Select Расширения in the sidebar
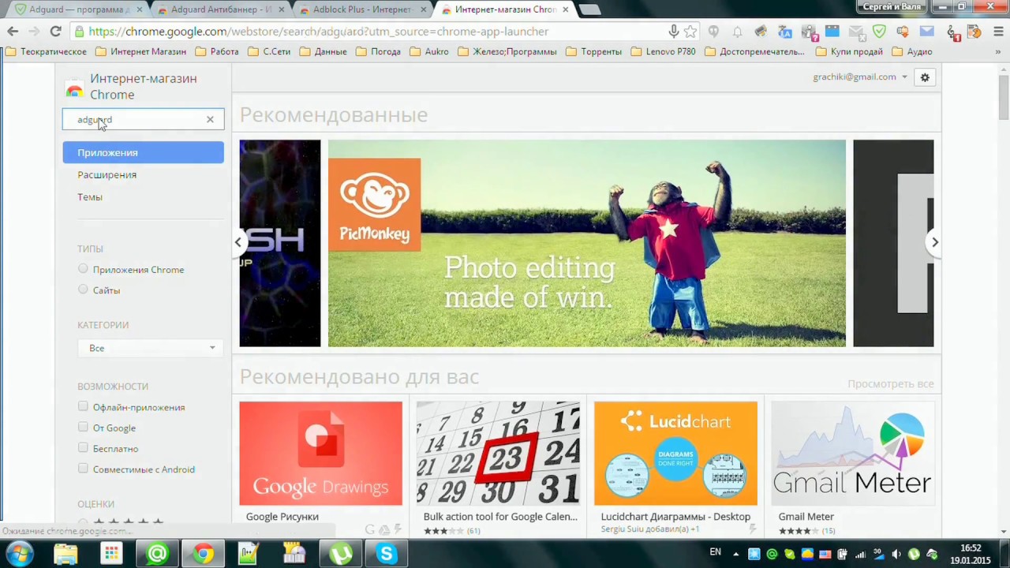 (x=107, y=174)
